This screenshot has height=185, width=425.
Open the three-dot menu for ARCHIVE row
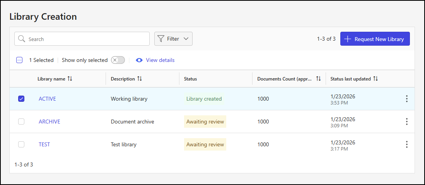[406, 122]
